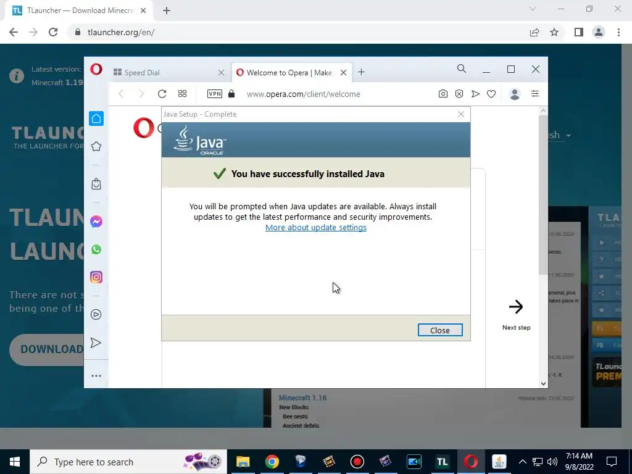Click Opera's search tabs magnifier icon
The height and width of the screenshot is (474, 632).
462,69
